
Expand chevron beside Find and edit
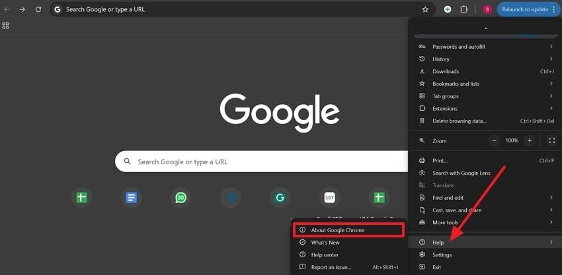[551, 198]
